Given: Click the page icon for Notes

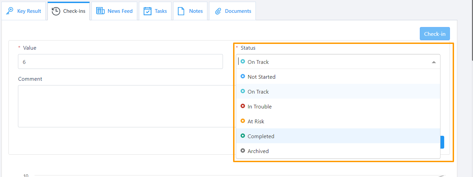Looking at the screenshot, I should point(182,11).
